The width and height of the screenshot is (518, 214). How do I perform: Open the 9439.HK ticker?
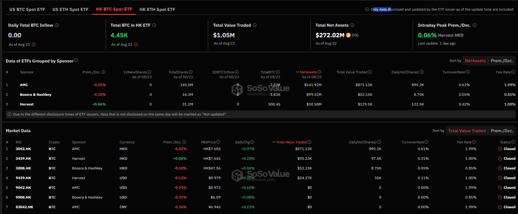(x=23, y=178)
